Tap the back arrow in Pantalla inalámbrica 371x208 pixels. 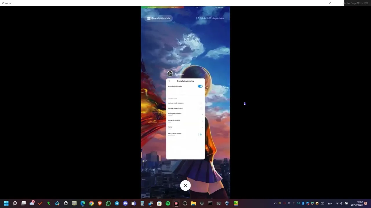point(169,81)
